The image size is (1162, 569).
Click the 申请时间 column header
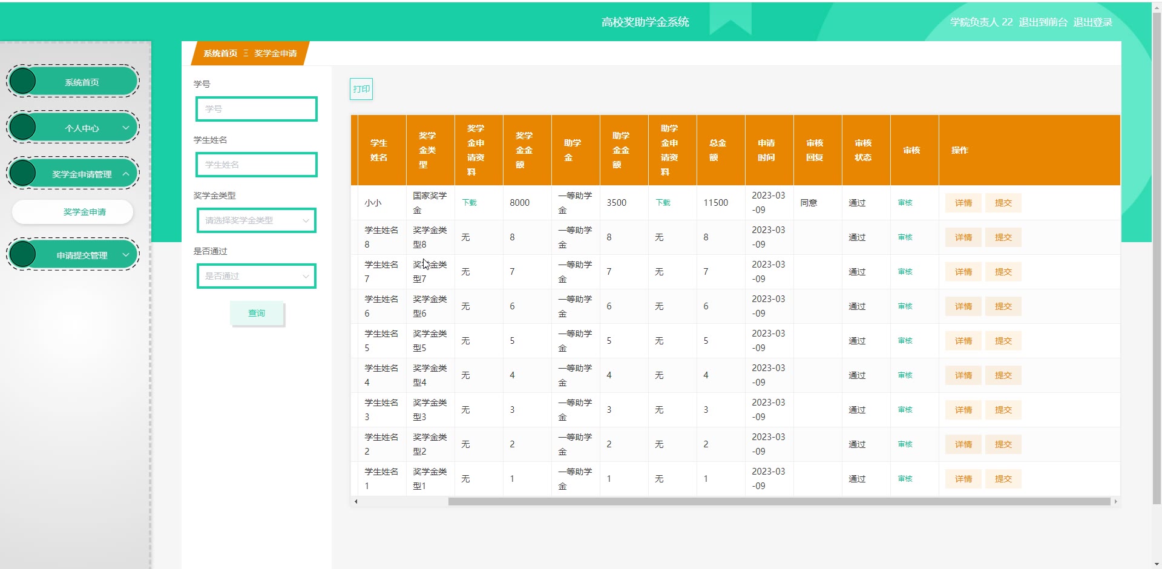pos(769,150)
